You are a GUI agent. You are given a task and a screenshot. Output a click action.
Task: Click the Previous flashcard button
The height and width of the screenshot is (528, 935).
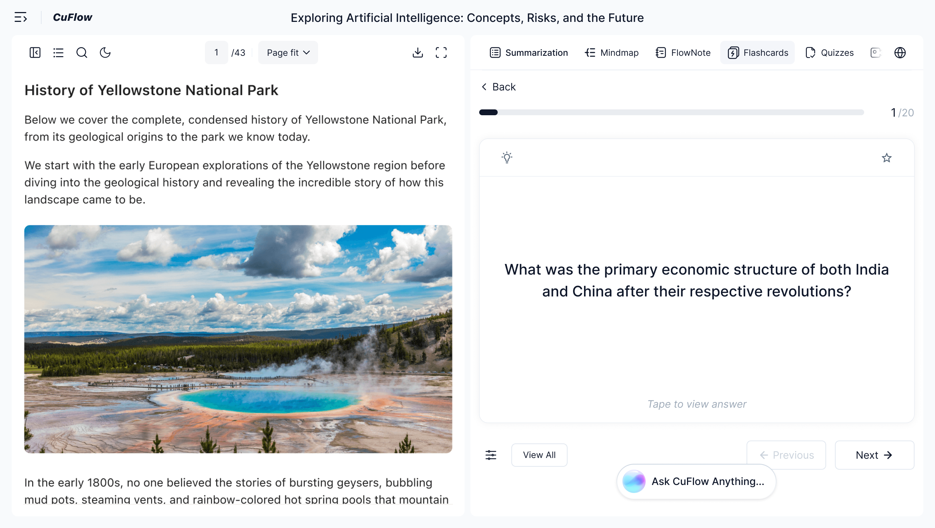[786, 455]
